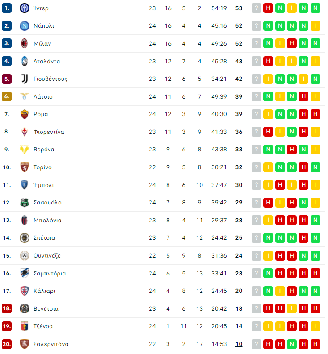Click the Roma club crest

pos(25,114)
